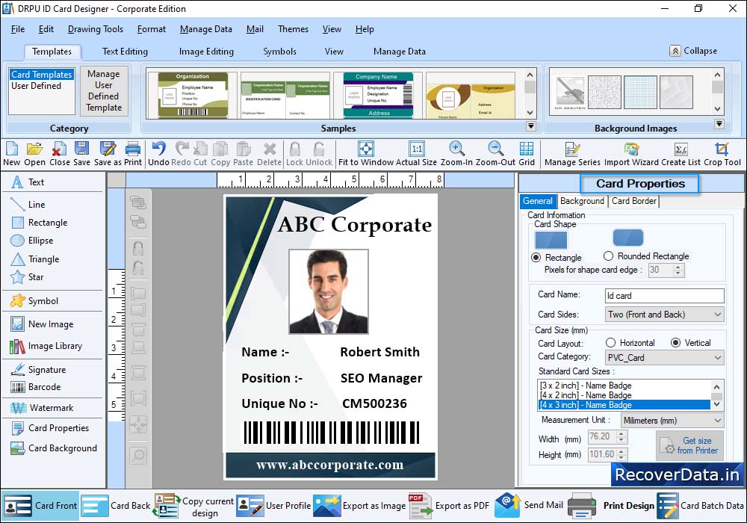
Task: Click Export as PDF button
Action: coord(449,505)
